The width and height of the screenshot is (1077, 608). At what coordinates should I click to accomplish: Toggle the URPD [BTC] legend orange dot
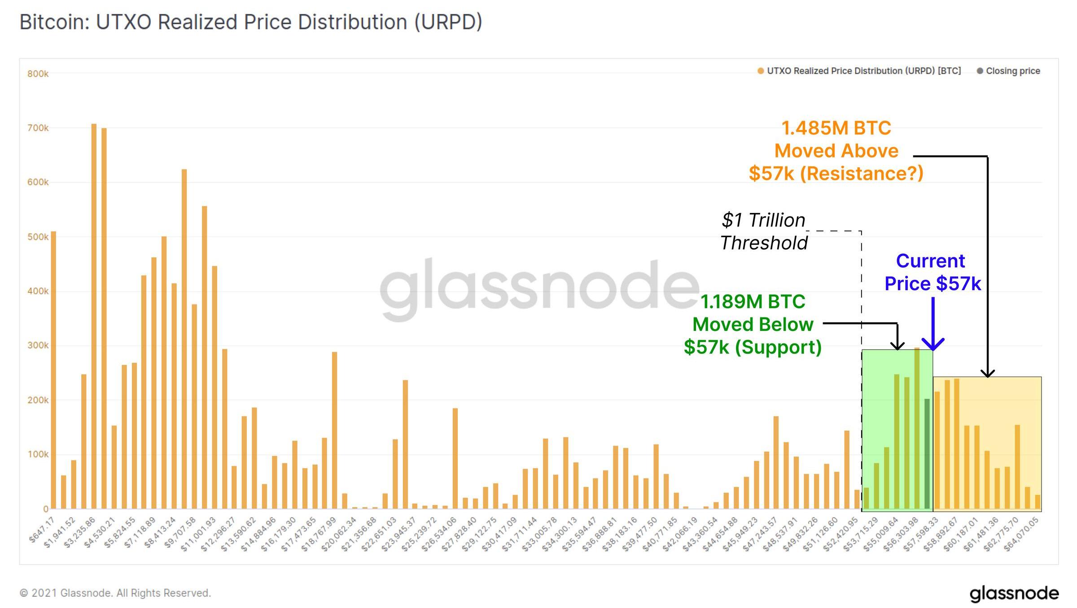pos(761,71)
